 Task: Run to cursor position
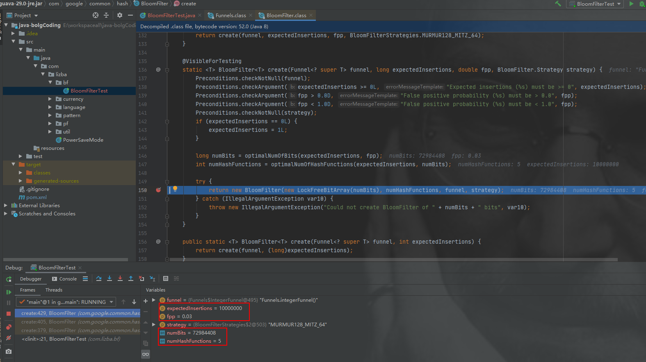pos(153,278)
